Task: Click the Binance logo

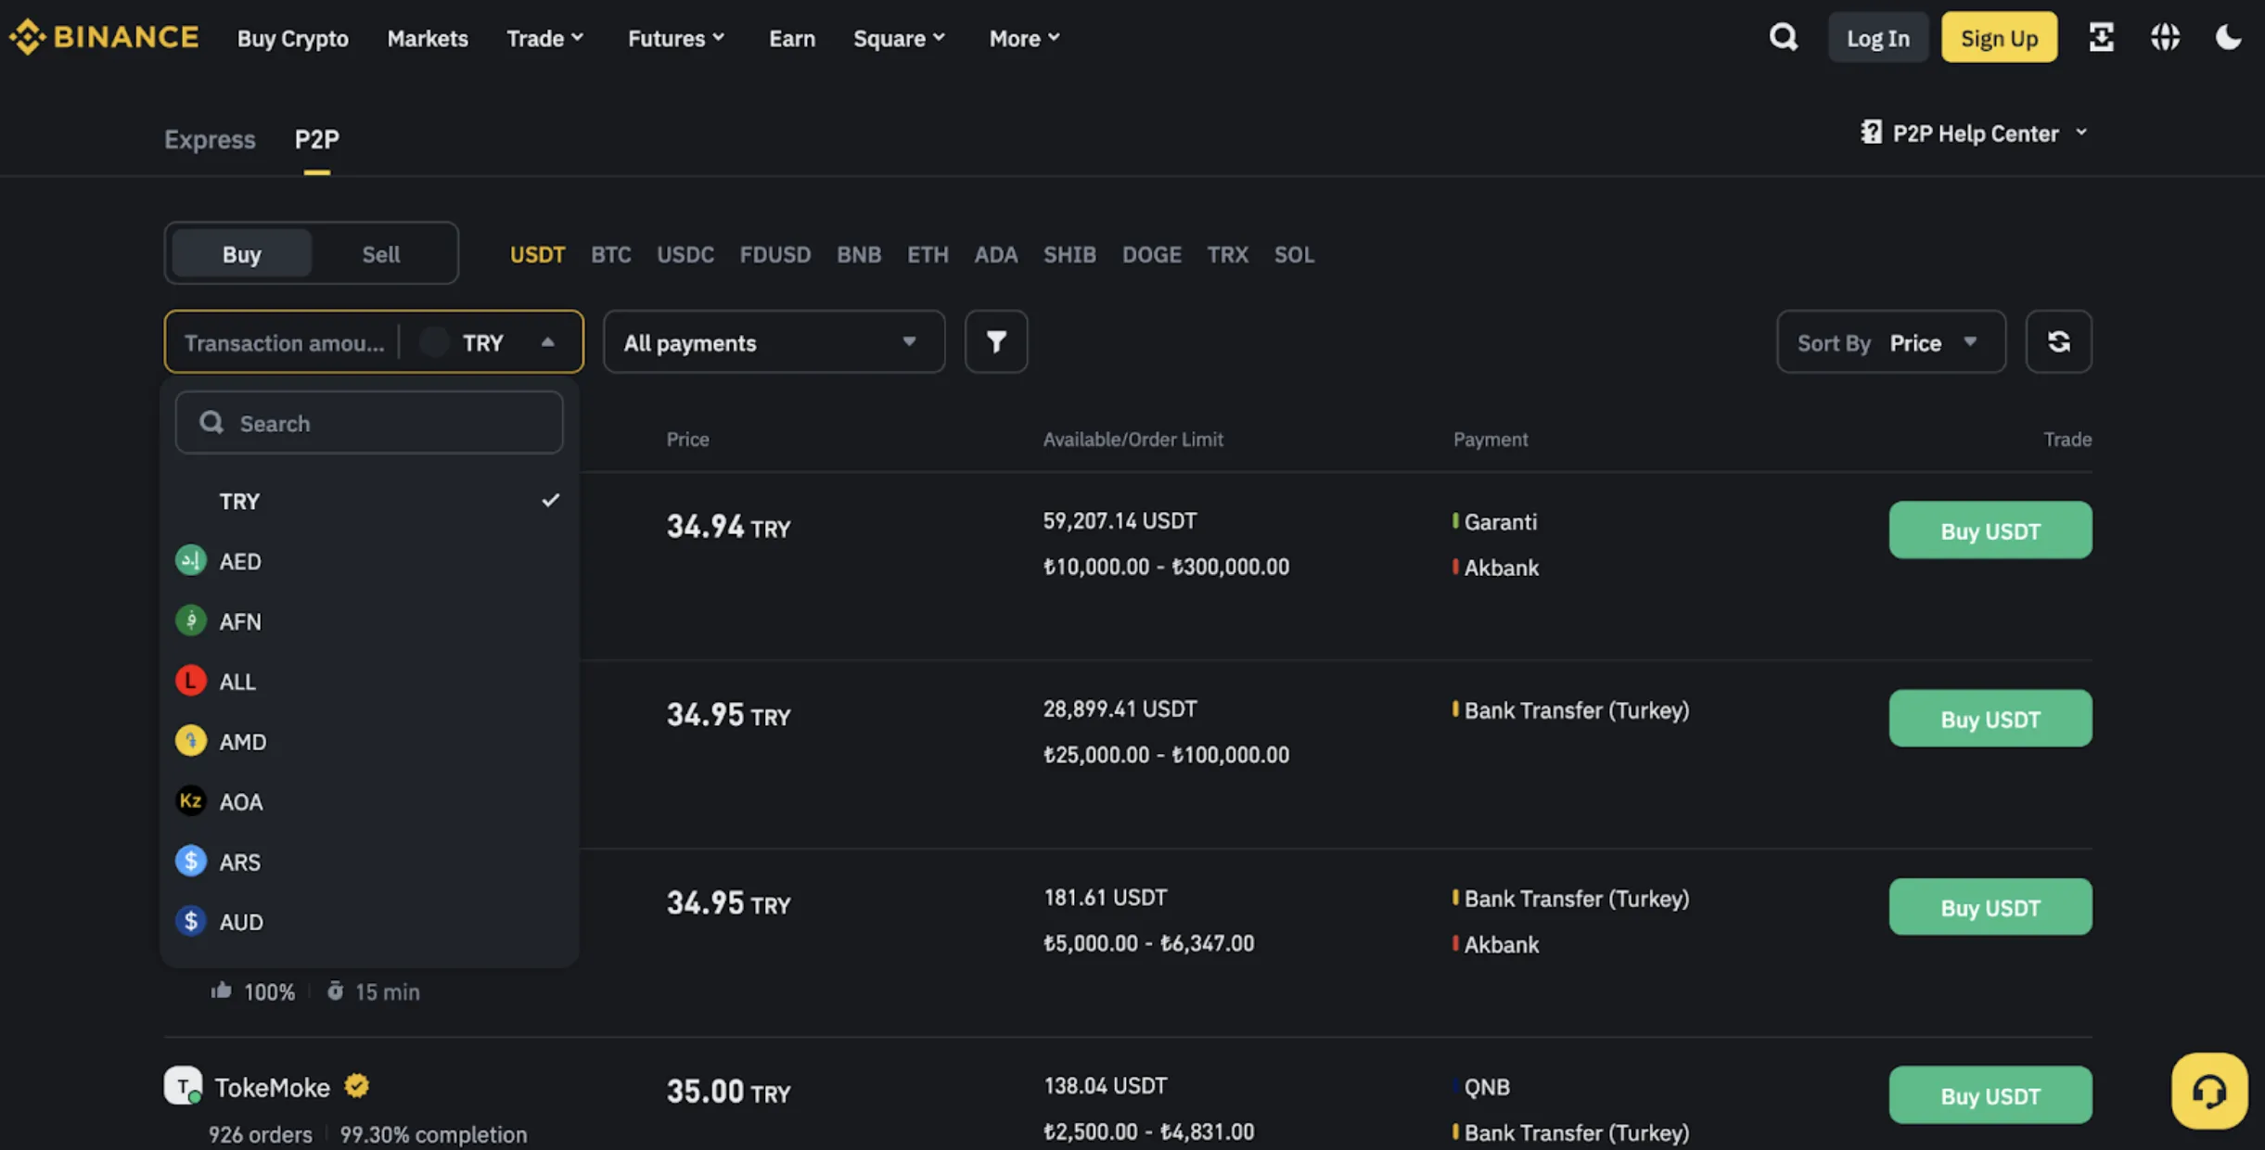Action: pos(104,37)
